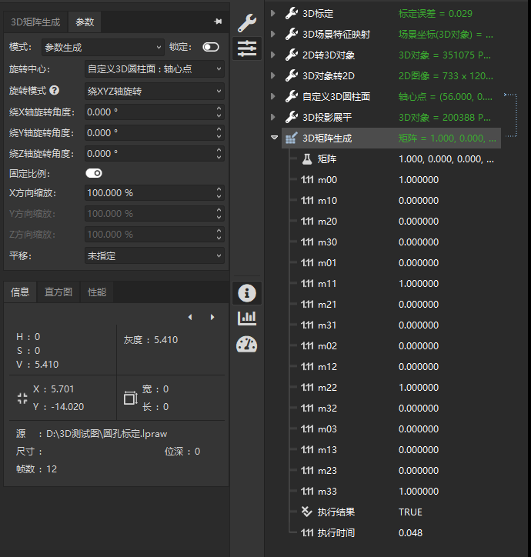Viewport: 531px width, 557px height.
Task: Click the X方向缩放 input field
Action: coord(150,193)
